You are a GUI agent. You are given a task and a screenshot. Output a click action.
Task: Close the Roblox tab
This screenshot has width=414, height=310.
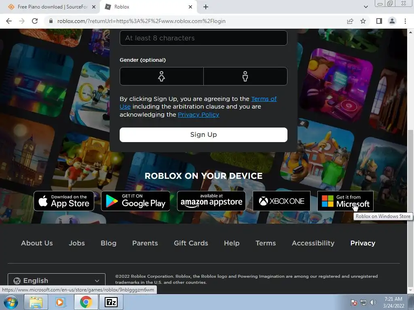point(190,7)
